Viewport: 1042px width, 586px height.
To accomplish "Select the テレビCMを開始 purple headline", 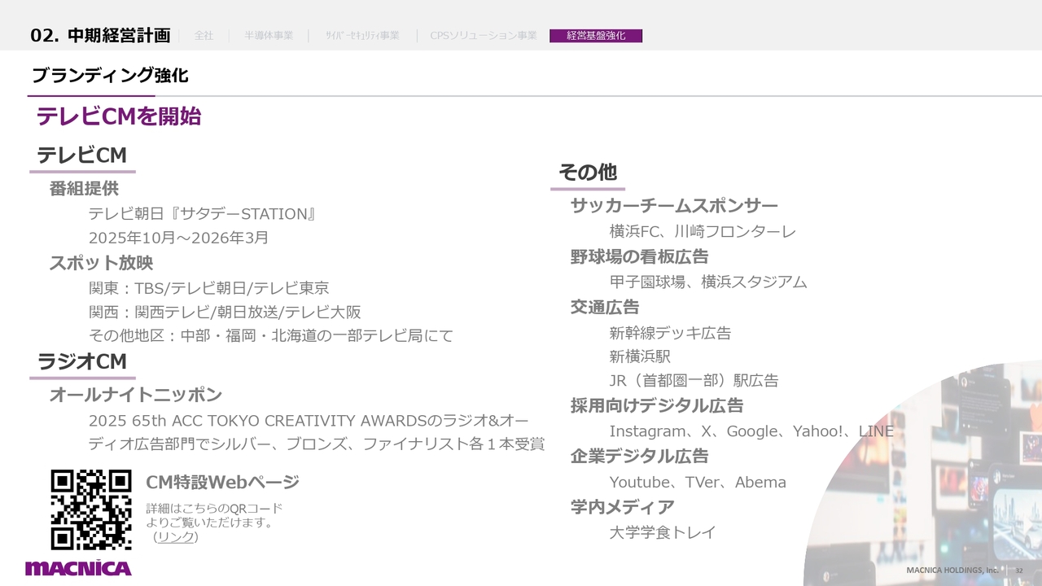I will [x=119, y=116].
